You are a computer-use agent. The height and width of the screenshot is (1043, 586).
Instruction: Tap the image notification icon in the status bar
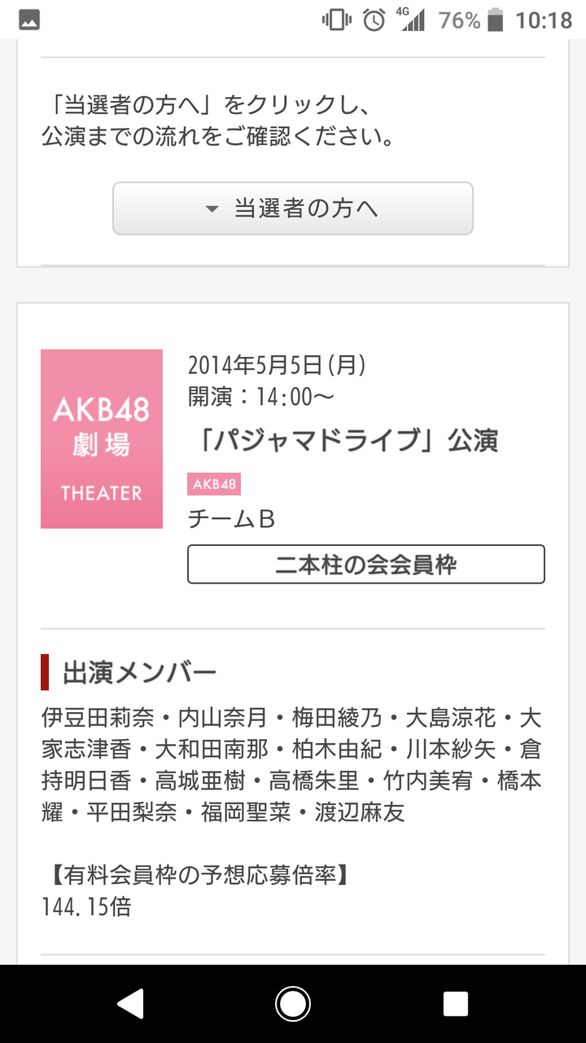[29, 20]
